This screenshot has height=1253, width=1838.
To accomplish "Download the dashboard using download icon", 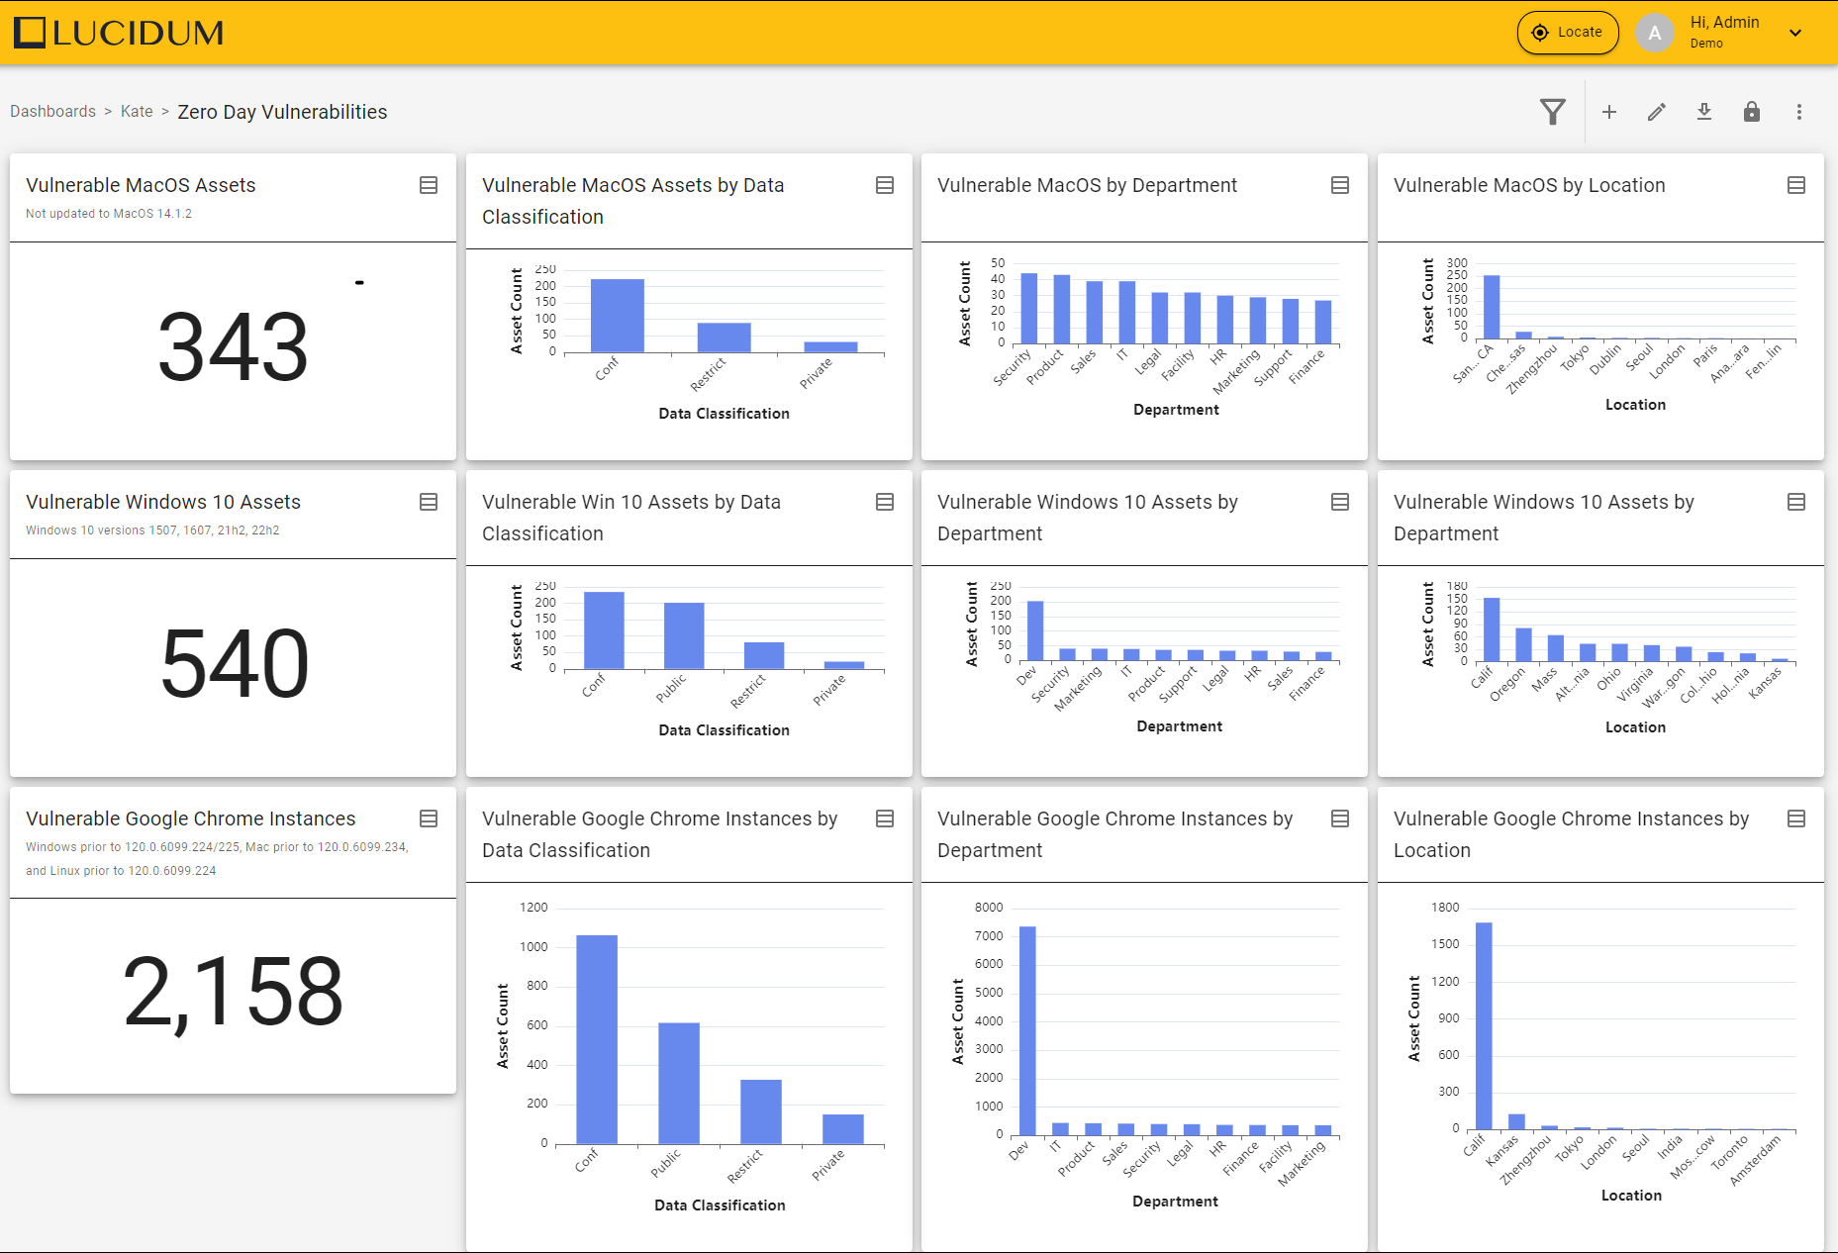I will pyautogui.click(x=1704, y=112).
